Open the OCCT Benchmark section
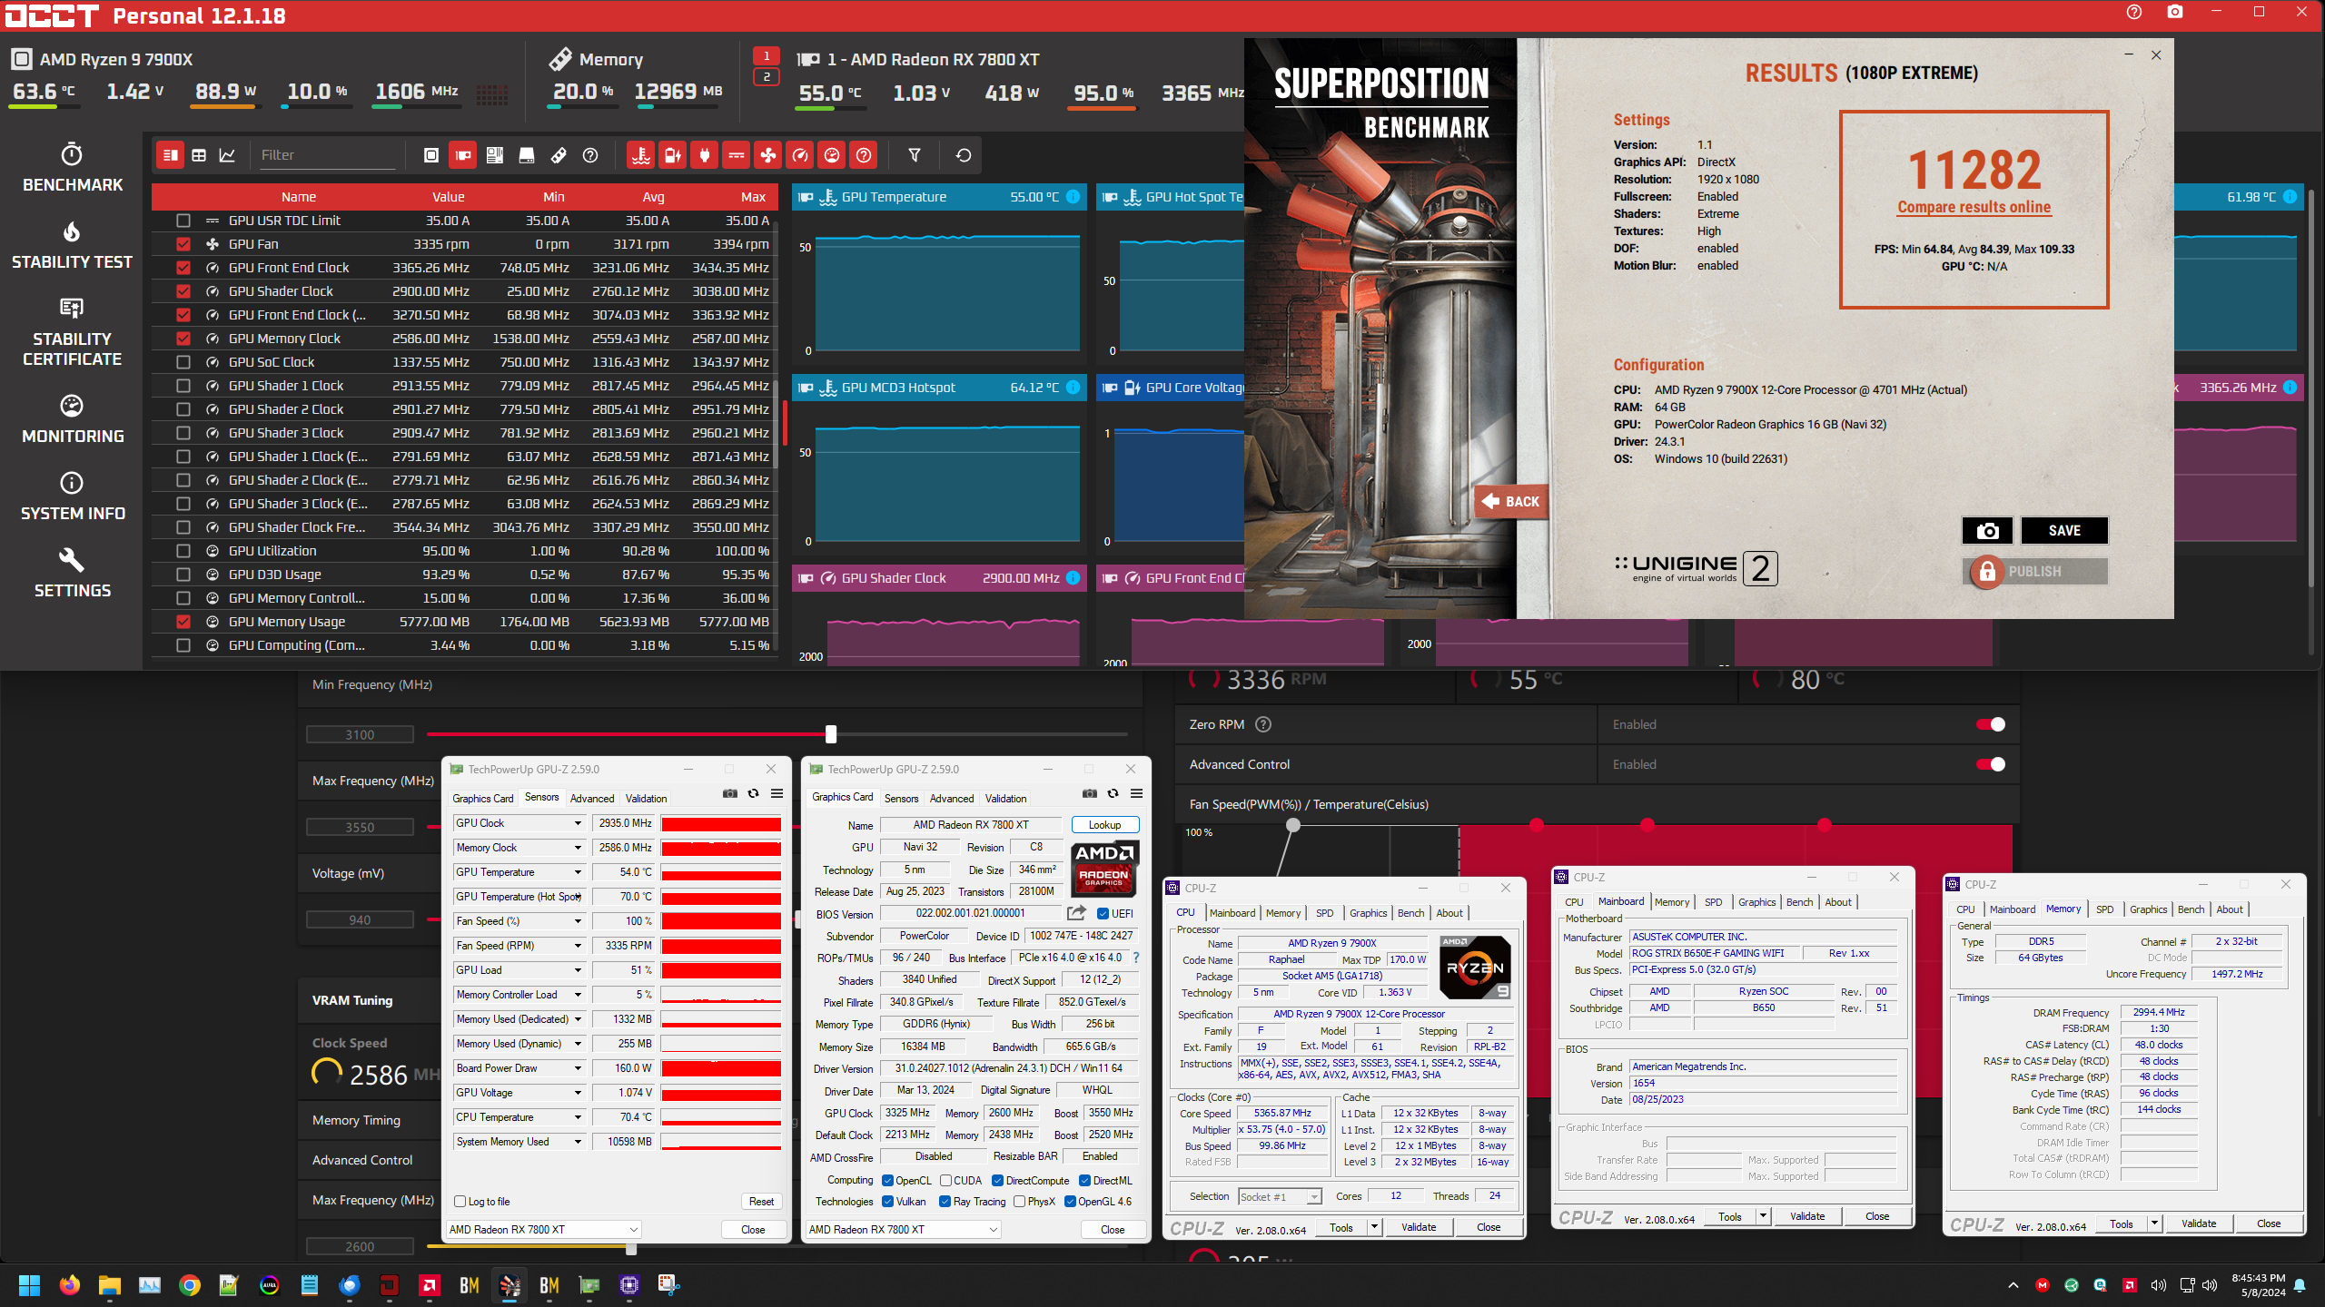Viewport: 2325px width, 1307px height. [x=72, y=168]
